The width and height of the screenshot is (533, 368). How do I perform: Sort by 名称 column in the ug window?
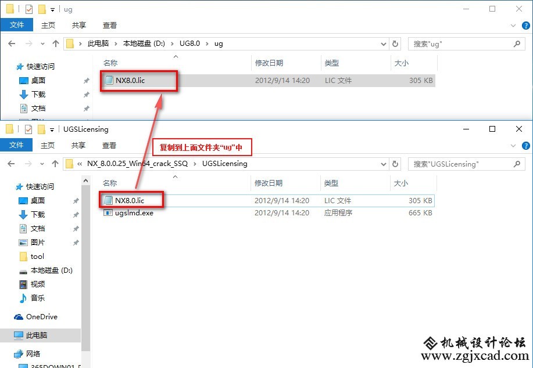110,63
